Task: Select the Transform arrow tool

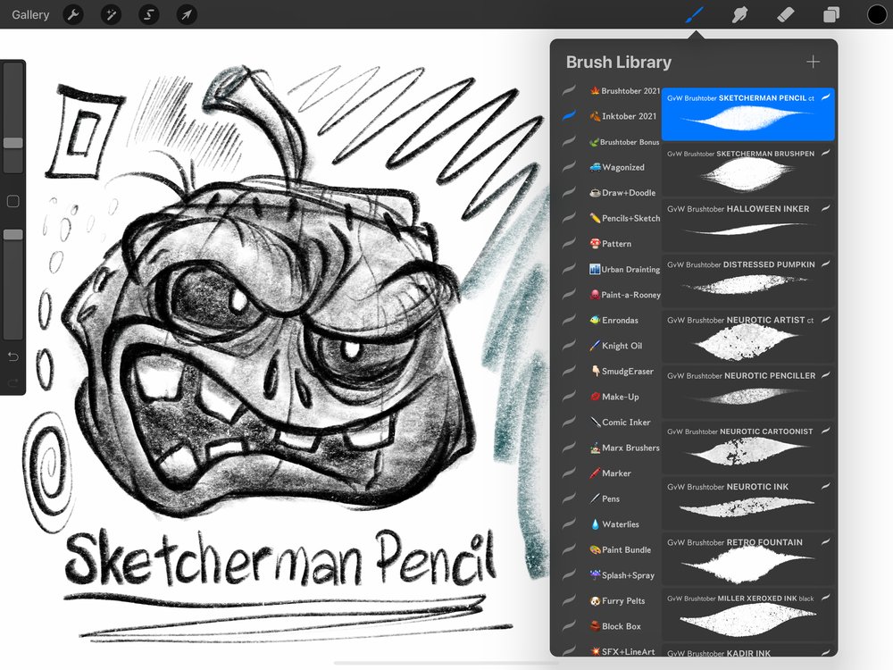Action: (186, 14)
